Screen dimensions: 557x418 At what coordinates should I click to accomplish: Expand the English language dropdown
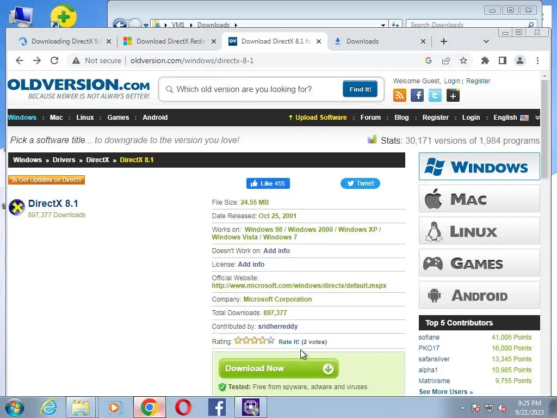point(511,118)
